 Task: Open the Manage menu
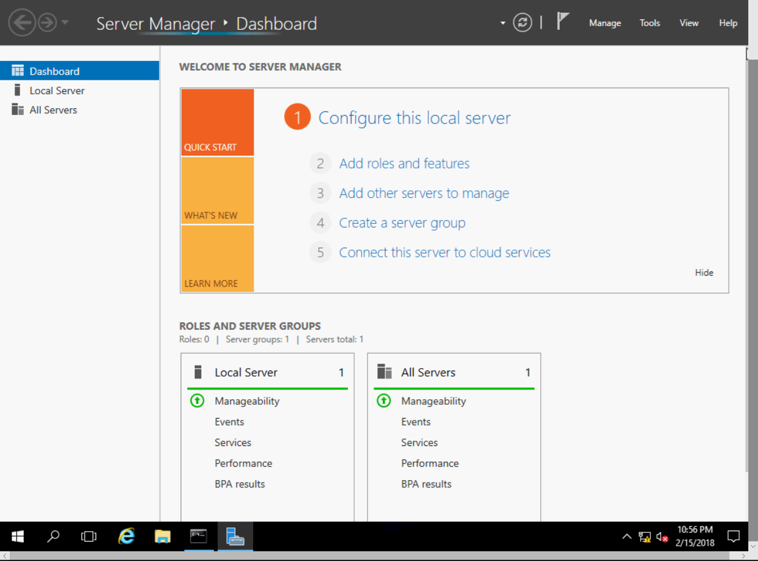click(605, 23)
